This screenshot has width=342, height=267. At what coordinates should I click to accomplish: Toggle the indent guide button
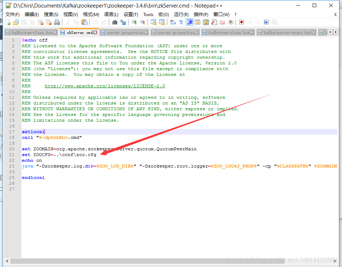point(189,22)
